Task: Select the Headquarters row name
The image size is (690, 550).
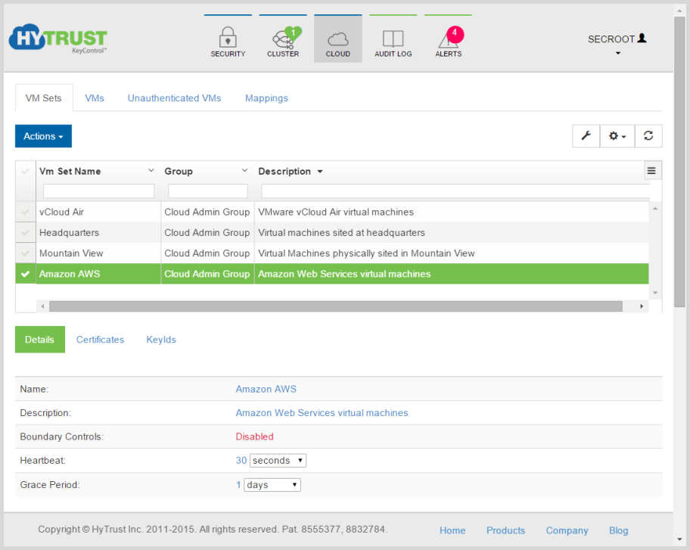Action: (69, 233)
